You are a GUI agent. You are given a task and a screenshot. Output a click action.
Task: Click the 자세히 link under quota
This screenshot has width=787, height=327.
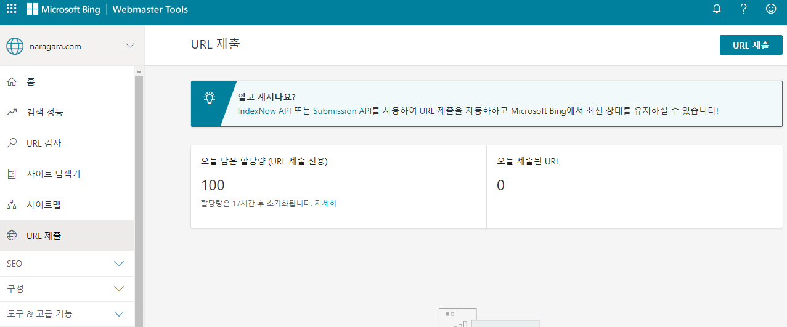point(325,203)
